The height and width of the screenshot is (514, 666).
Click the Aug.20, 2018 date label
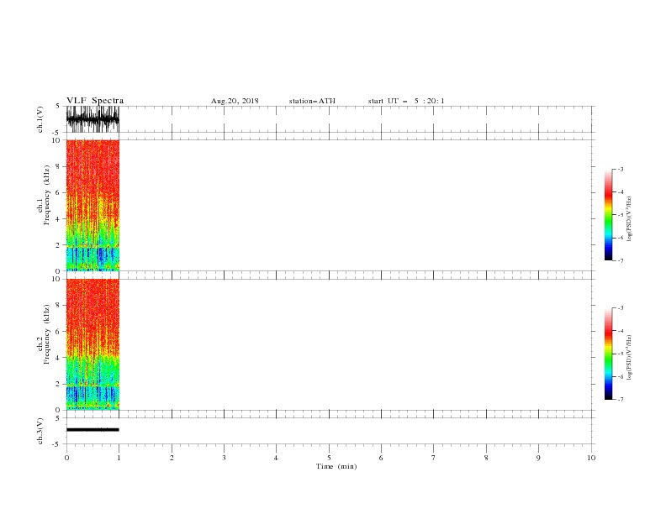235,101
